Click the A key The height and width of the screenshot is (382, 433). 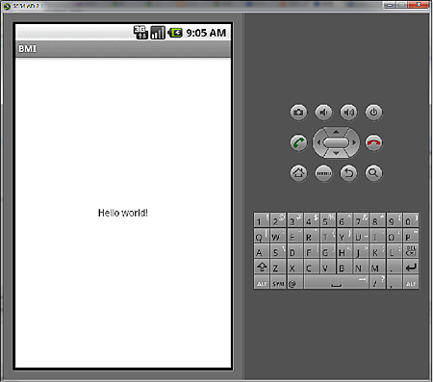coord(262,251)
